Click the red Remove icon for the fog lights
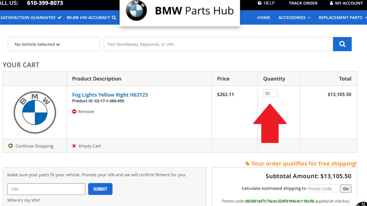This screenshot has height=206, width=367. pyautogui.click(x=74, y=111)
